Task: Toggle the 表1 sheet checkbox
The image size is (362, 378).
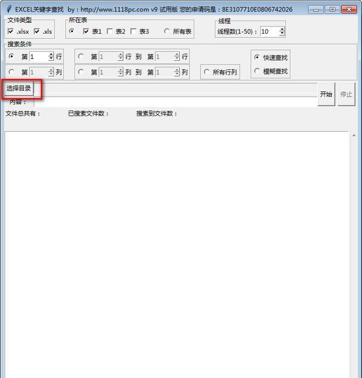Action: point(86,31)
